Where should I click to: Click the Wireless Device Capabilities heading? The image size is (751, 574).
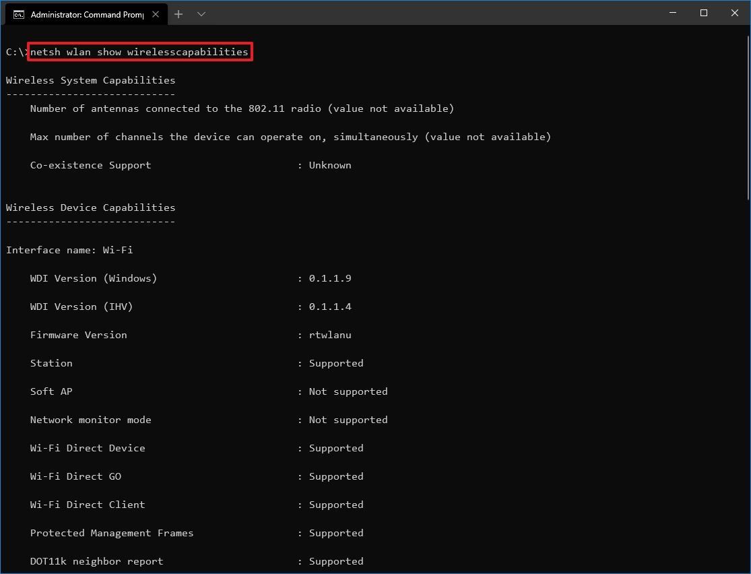[x=90, y=207]
